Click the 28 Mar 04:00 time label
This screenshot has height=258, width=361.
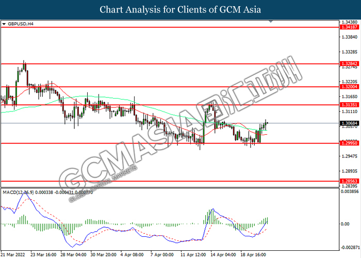coord(73,254)
